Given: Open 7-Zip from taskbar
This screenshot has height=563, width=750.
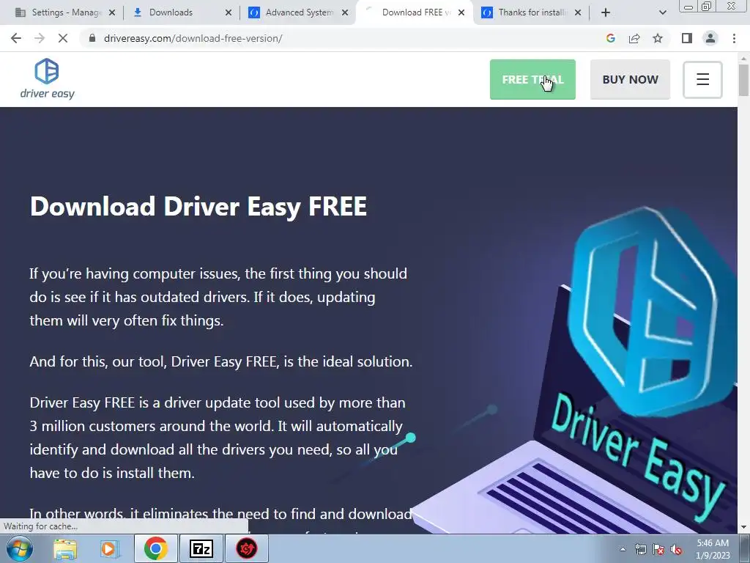Looking at the screenshot, I should tap(201, 548).
